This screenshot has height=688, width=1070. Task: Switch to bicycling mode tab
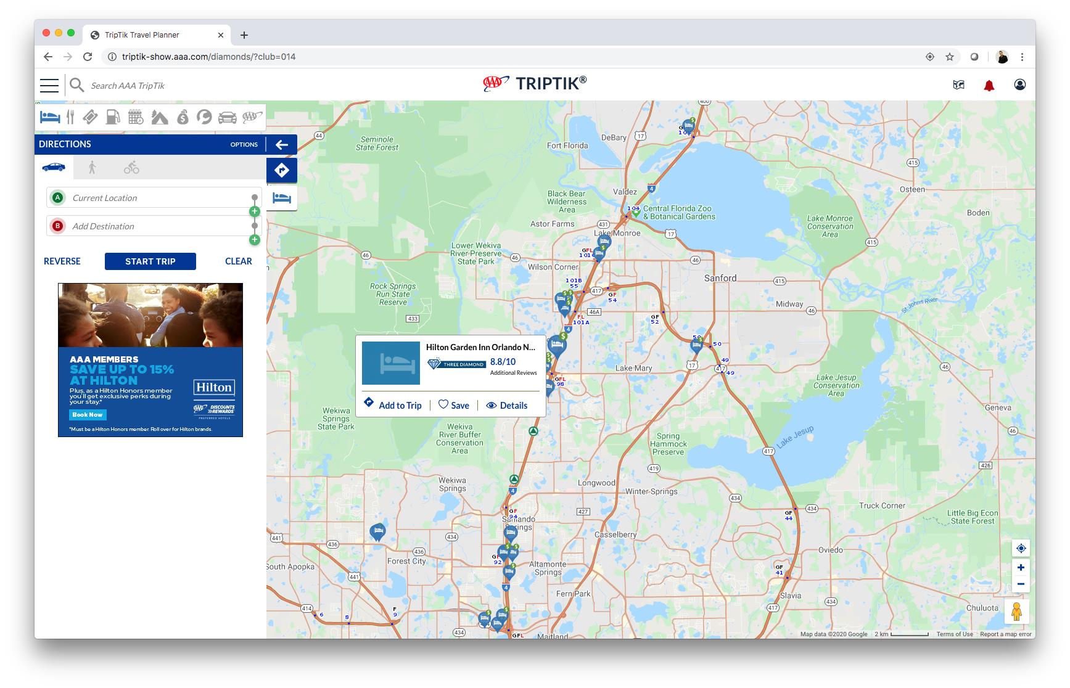pyautogui.click(x=131, y=167)
